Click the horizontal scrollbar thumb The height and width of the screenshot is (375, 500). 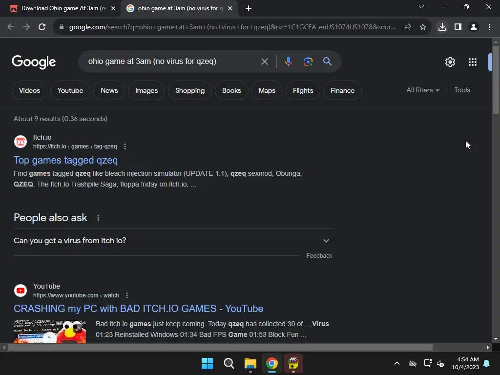coord(220,348)
